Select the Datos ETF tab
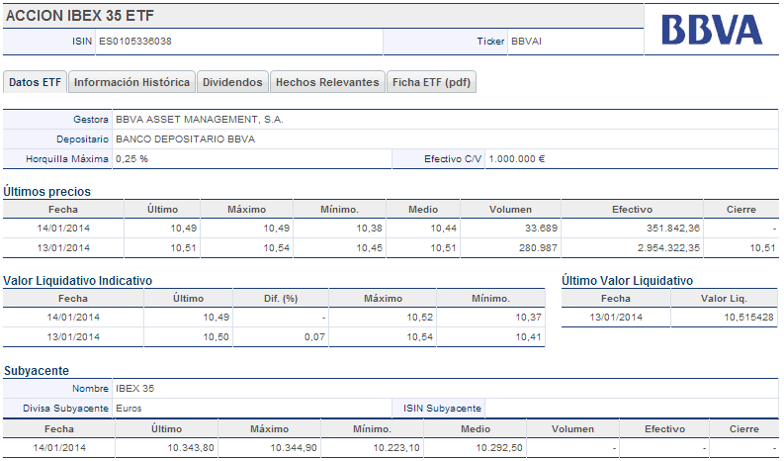Screen dimensions: 784x461 click(35, 82)
